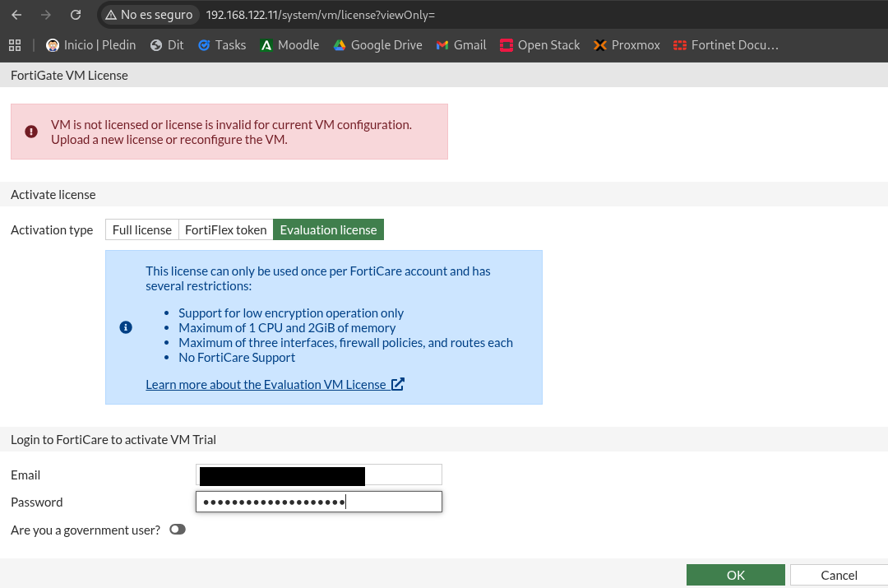Select the FortiFlex token activation type
Viewport: 888px width, 588px height.
pos(226,230)
